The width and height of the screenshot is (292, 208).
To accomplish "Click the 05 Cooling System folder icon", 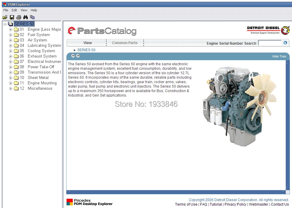I will coord(16,51).
